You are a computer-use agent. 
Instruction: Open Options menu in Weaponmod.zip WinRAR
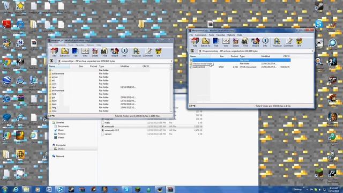(231, 35)
